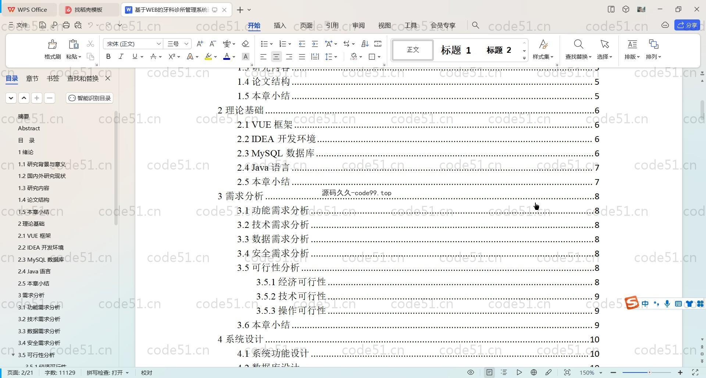Collapse 3.5 可行性分析 in outline

13,355
